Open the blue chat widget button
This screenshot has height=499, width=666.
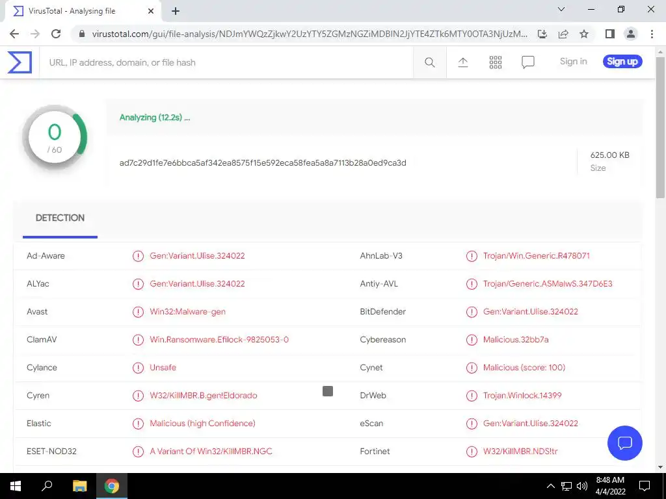[x=625, y=443]
